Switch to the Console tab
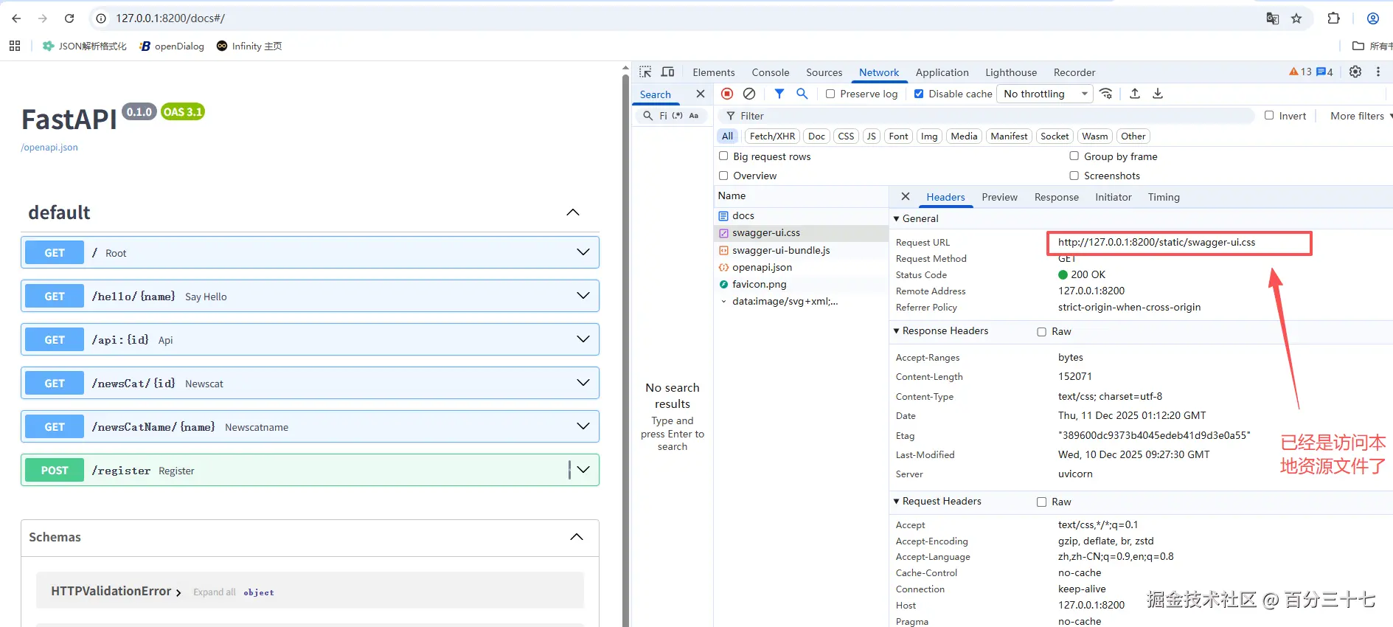This screenshot has width=1393, height=627. click(x=770, y=72)
